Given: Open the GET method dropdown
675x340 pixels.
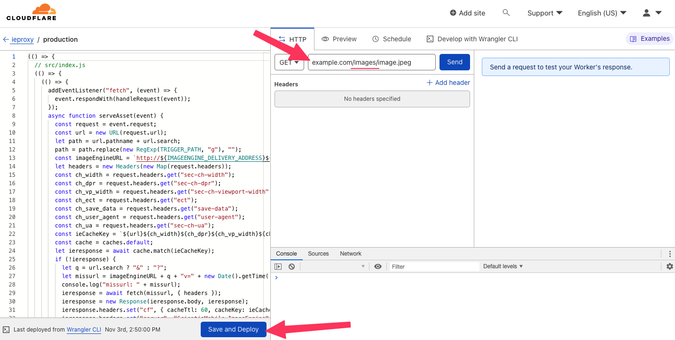Looking at the screenshot, I should (289, 62).
